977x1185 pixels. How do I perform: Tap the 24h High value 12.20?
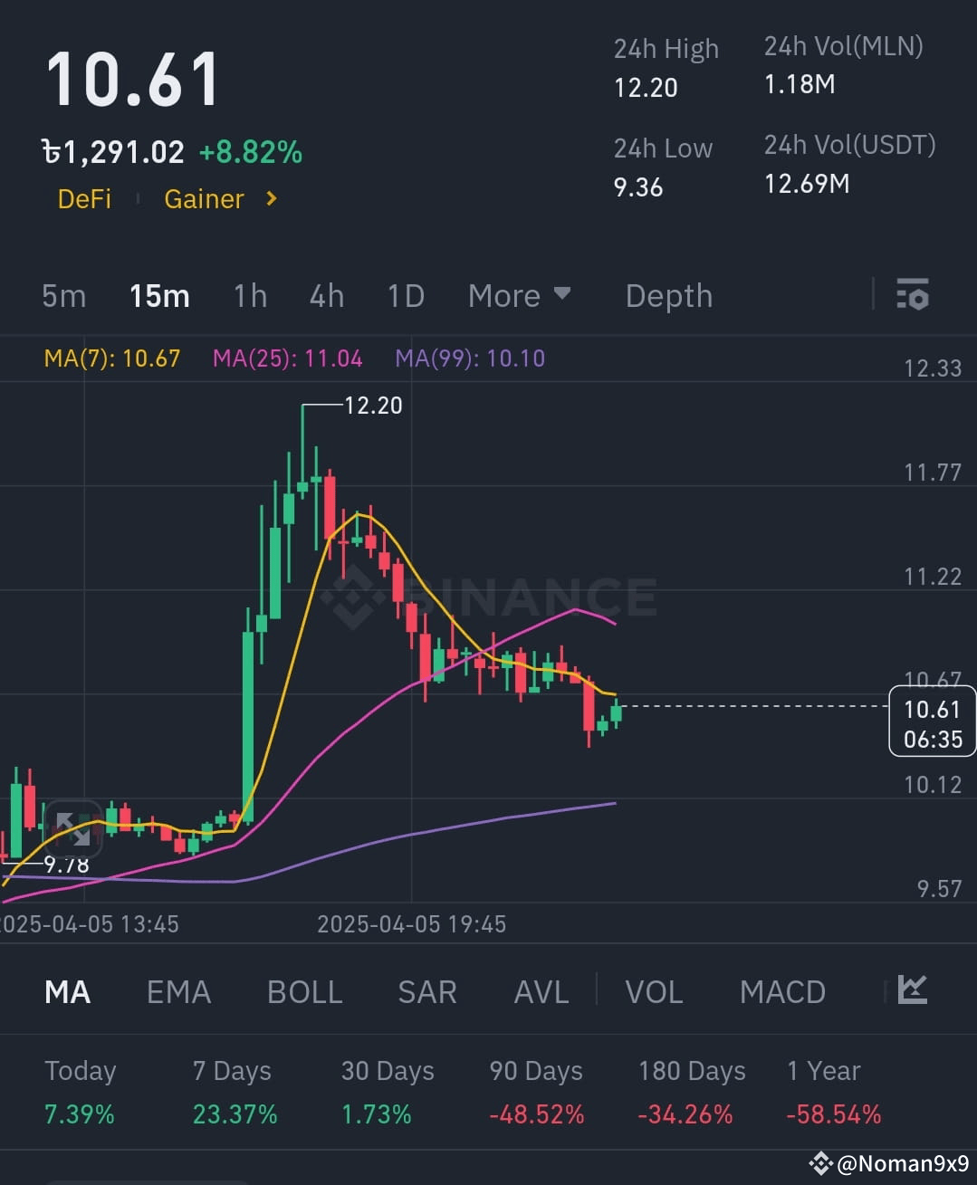click(646, 88)
